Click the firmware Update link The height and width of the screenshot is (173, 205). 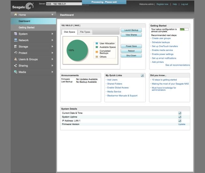coord(182,124)
